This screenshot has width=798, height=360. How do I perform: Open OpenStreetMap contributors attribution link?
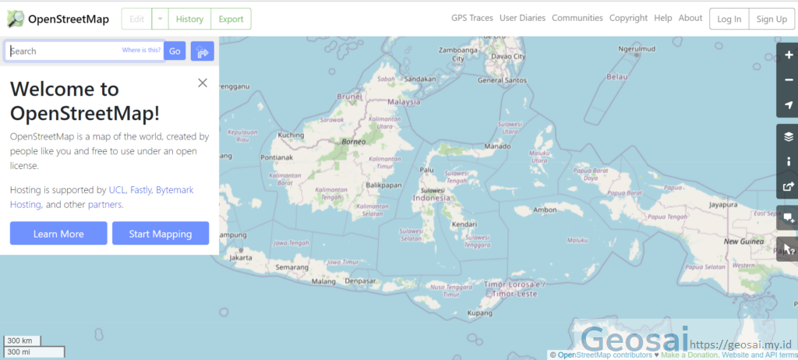pos(605,355)
